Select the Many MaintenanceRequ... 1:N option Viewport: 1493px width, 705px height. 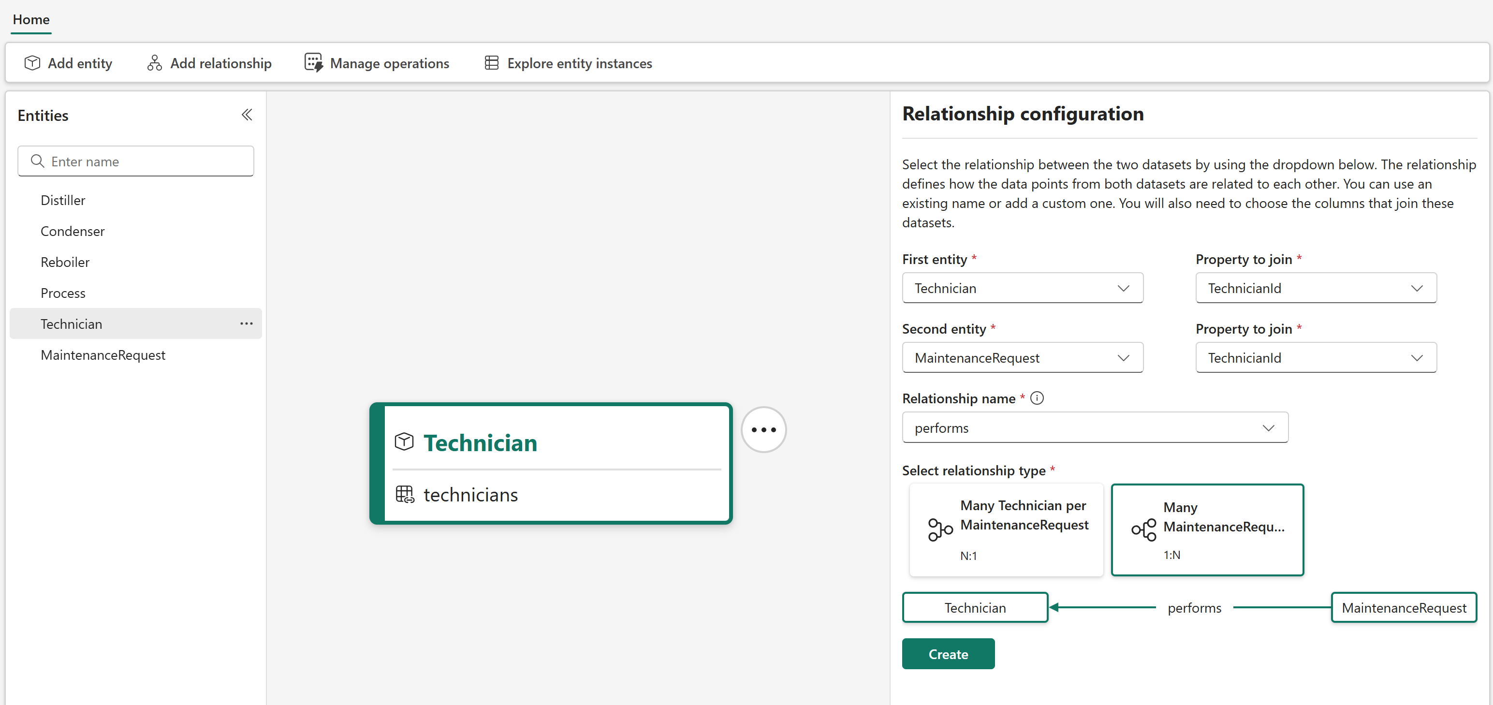tap(1207, 530)
